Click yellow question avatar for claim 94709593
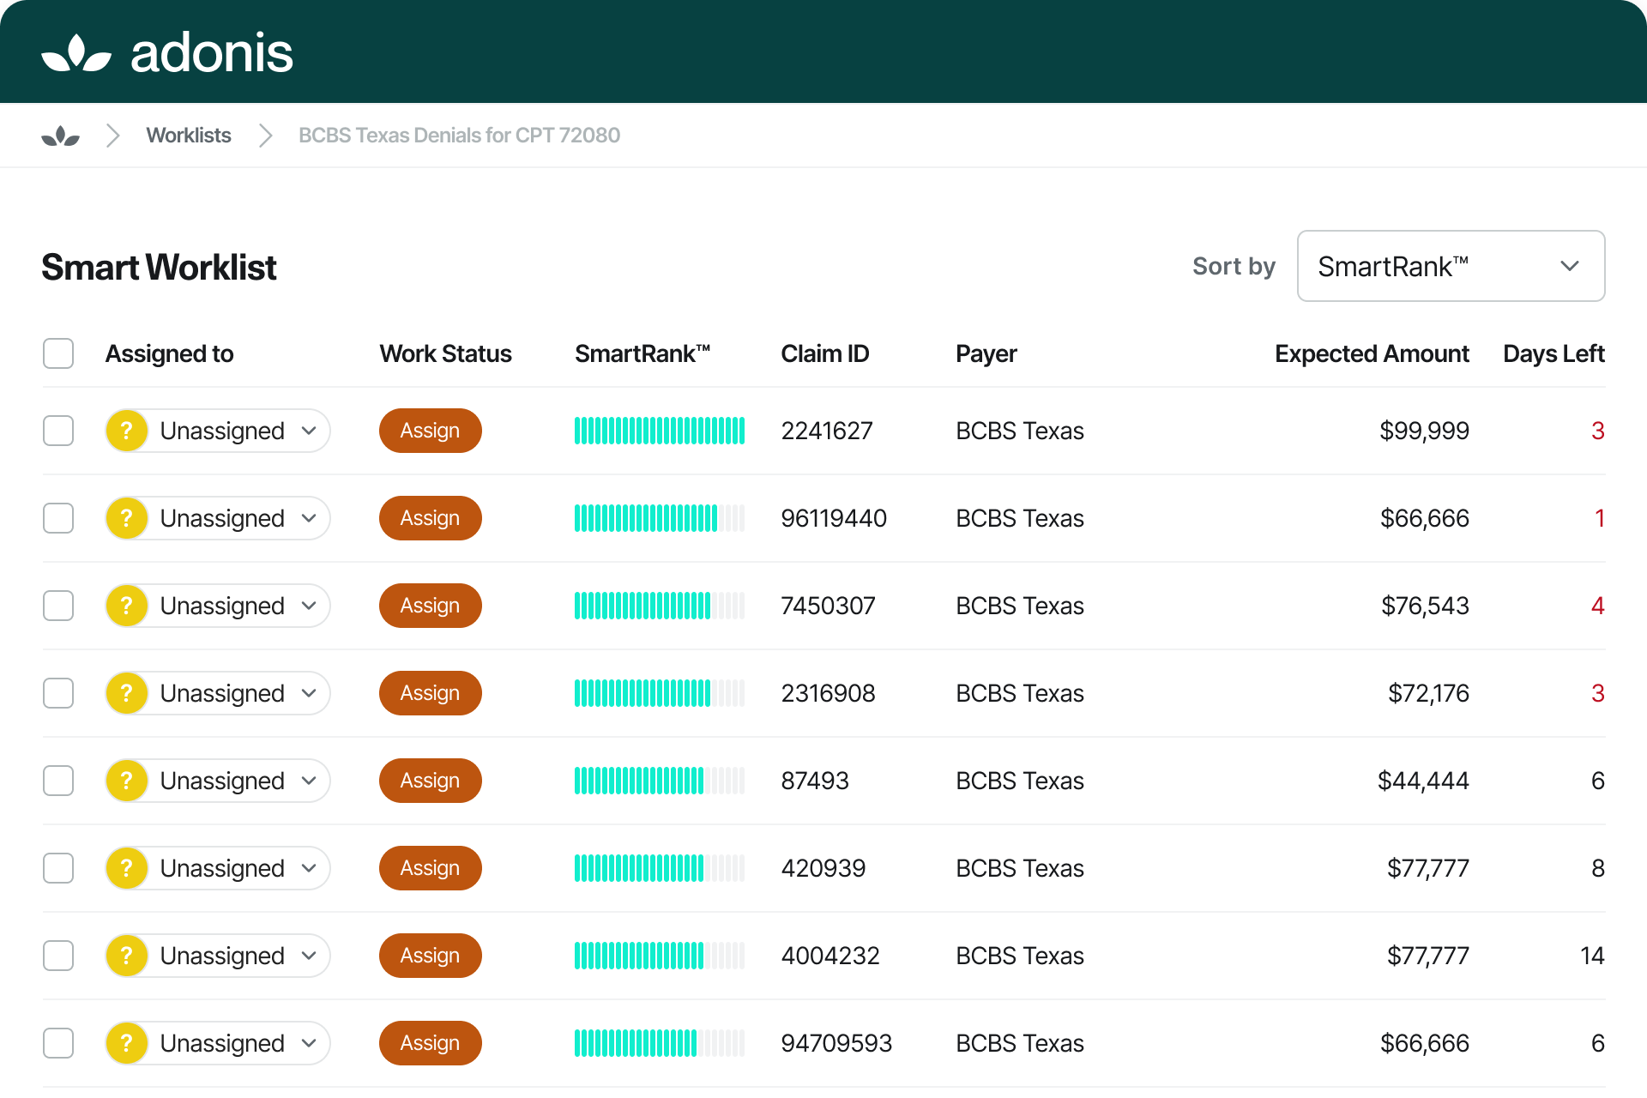The height and width of the screenshot is (1098, 1647). click(x=127, y=1043)
